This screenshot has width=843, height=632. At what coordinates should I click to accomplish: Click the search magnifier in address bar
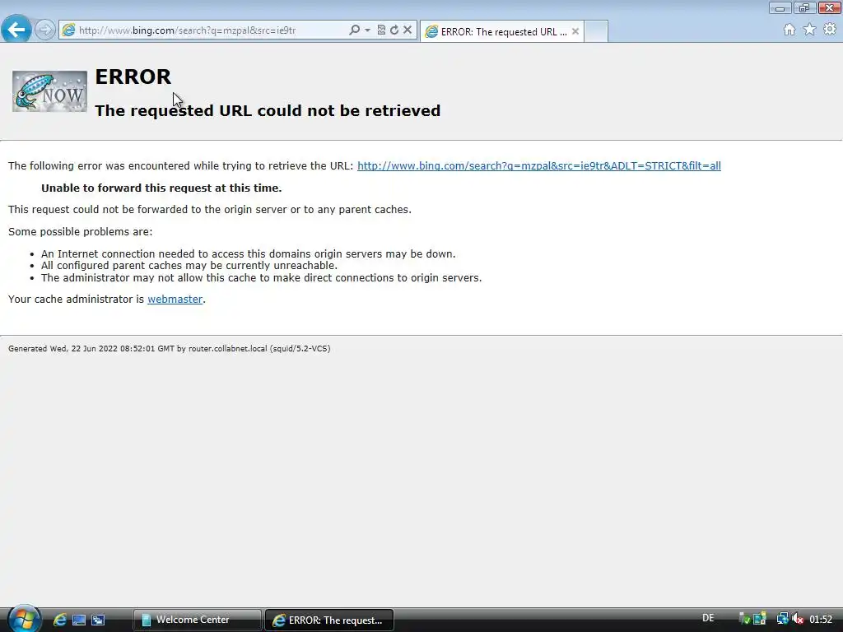point(354,30)
